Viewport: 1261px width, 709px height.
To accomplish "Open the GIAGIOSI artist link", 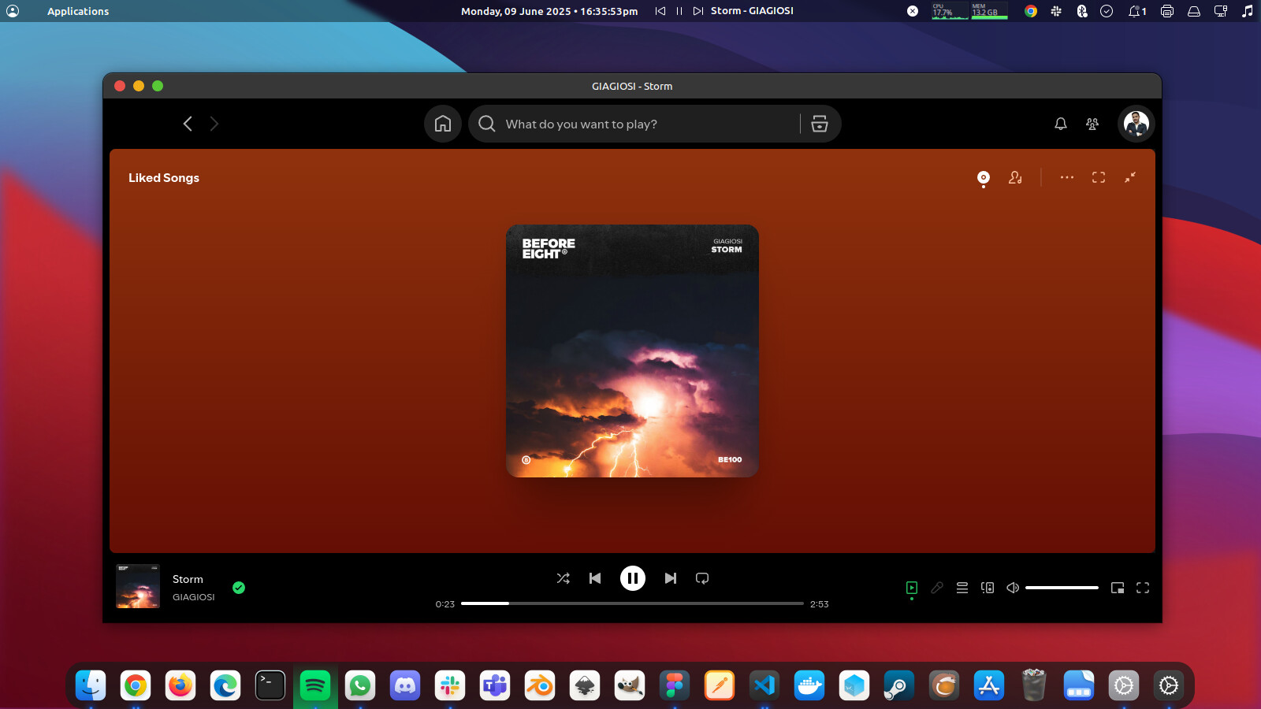I will (194, 597).
